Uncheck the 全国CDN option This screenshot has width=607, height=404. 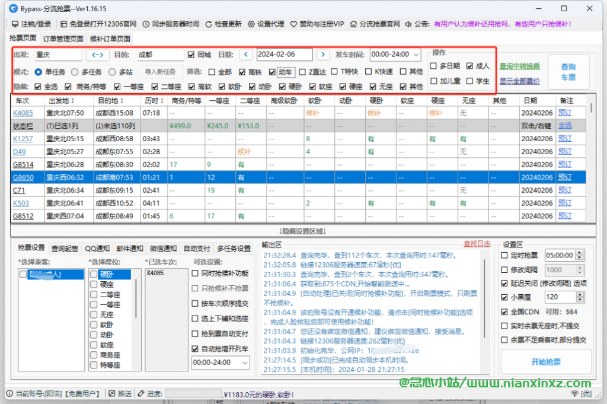click(504, 312)
